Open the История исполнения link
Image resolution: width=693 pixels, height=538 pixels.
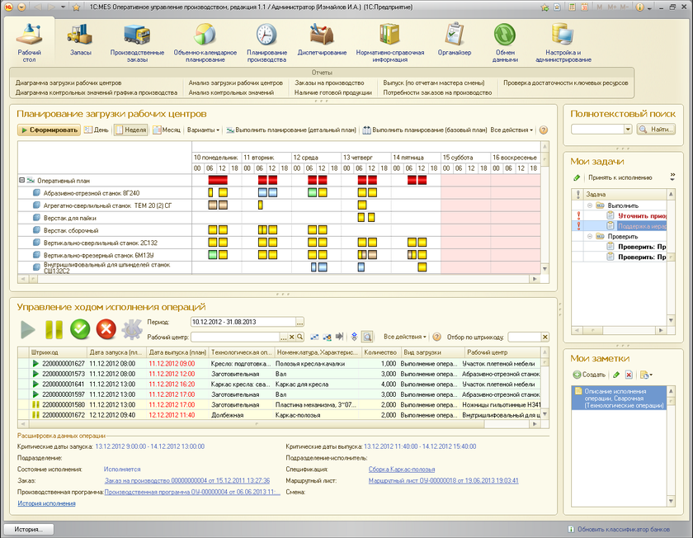coord(47,503)
